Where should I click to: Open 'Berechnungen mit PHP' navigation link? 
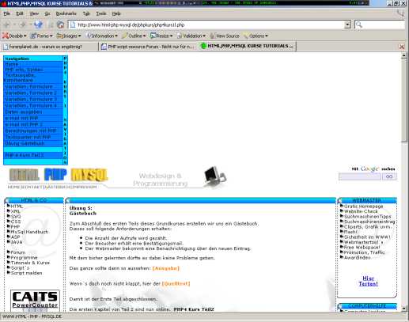31,131
